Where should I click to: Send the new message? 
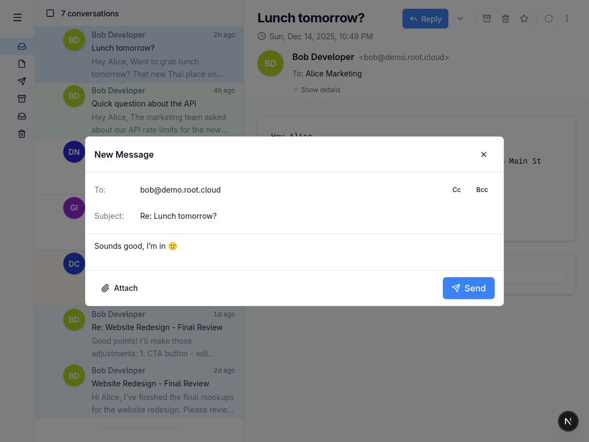point(468,288)
